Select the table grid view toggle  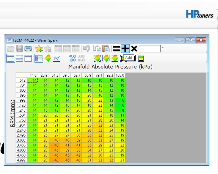coord(38,58)
